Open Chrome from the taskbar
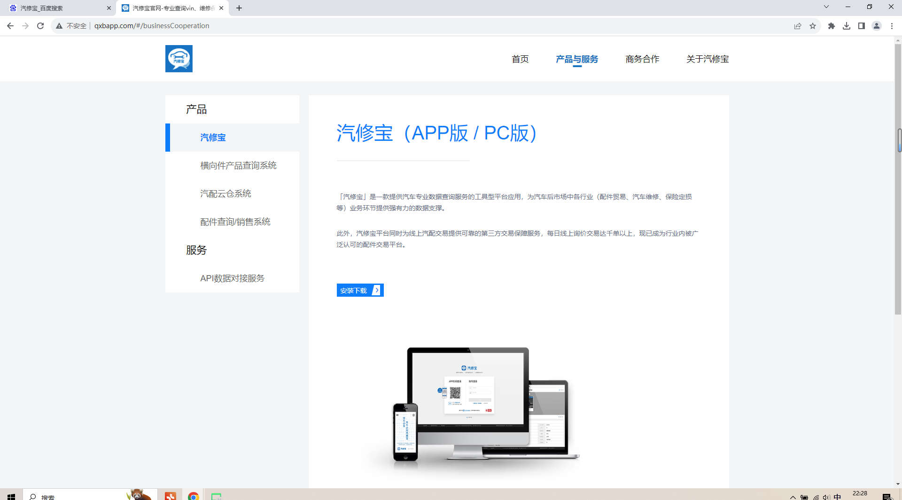Screen dimensions: 902x500 pos(193,496)
